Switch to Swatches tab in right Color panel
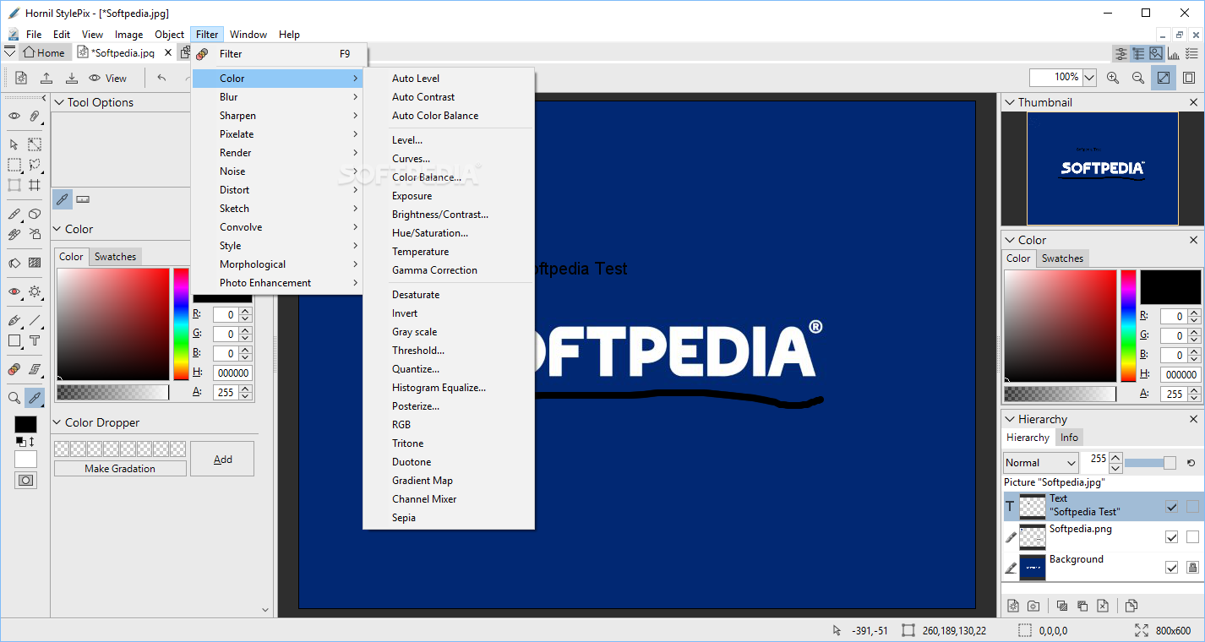This screenshot has height=642, width=1205. click(x=1062, y=258)
